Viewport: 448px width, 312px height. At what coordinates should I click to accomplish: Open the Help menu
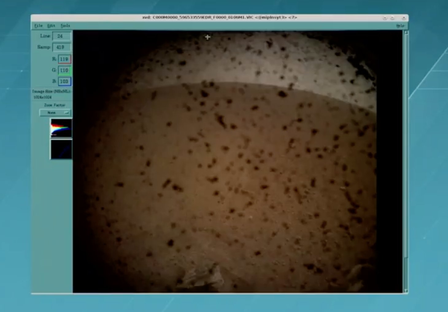point(400,26)
